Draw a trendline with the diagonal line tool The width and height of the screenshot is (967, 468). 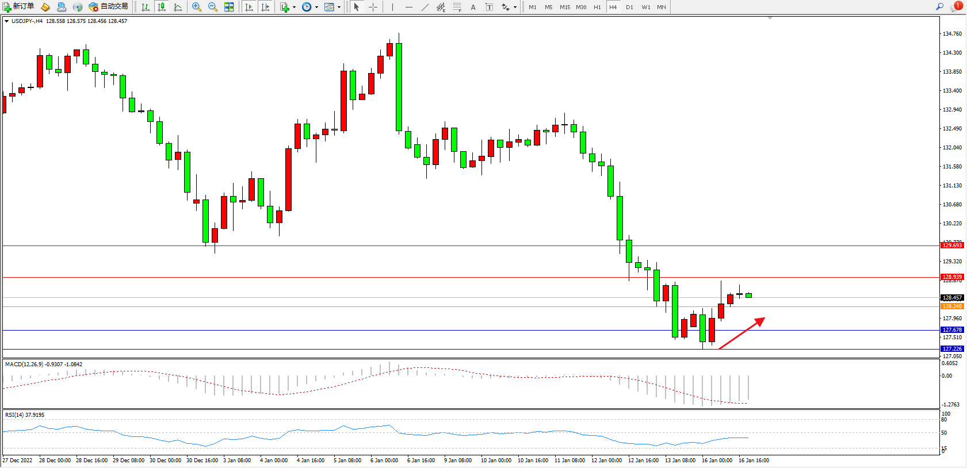(425, 7)
